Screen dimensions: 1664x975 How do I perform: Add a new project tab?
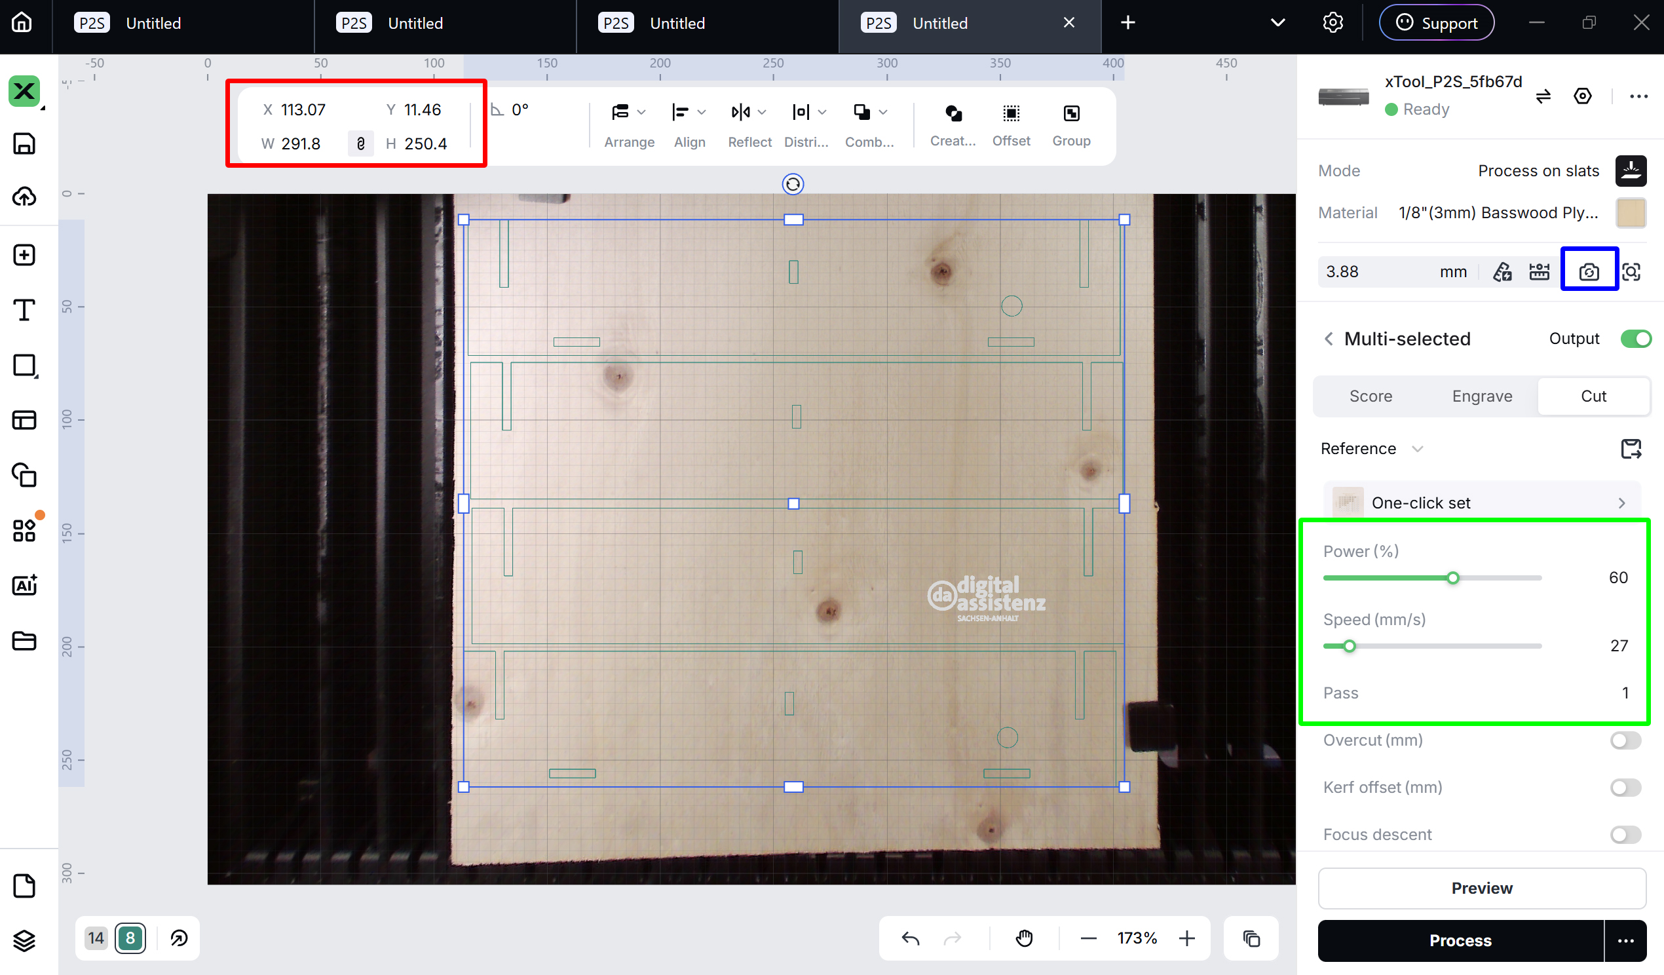[x=1128, y=22]
